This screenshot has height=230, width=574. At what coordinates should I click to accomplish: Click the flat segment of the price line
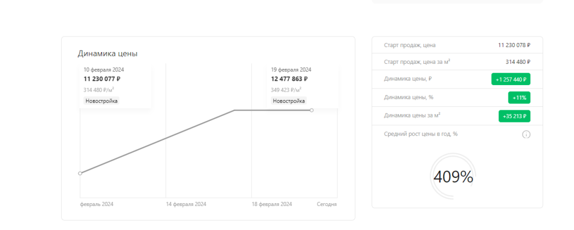click(x=273, y=110)
